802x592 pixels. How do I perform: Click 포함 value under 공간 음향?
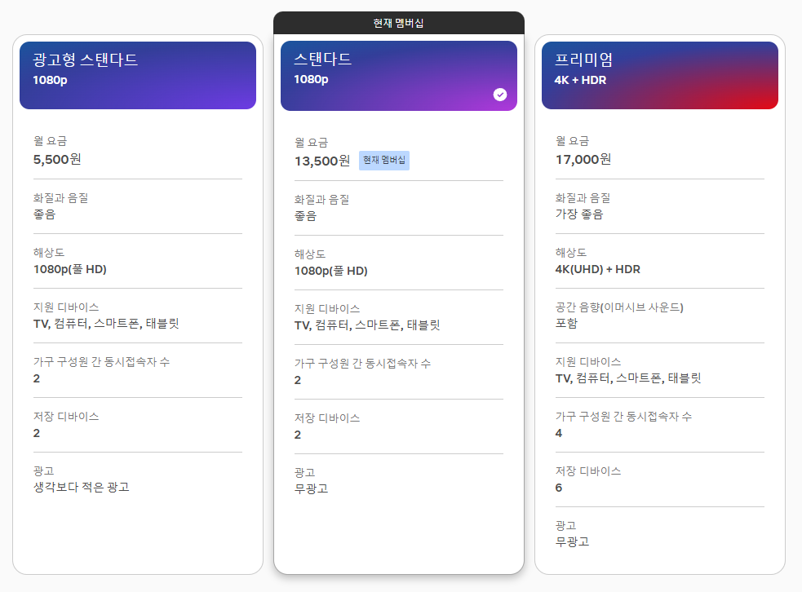click(x=566, y=324)
